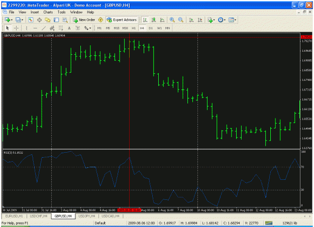
Task: Open the Insert menu
Action: (x=35, y=12)
